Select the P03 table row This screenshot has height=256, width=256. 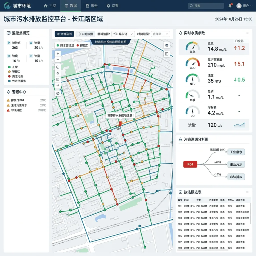pos(213,218)
